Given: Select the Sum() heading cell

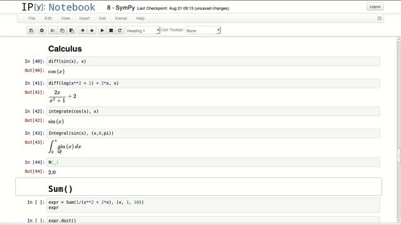Looking at the screenshot, I should [x=199, y=187].
